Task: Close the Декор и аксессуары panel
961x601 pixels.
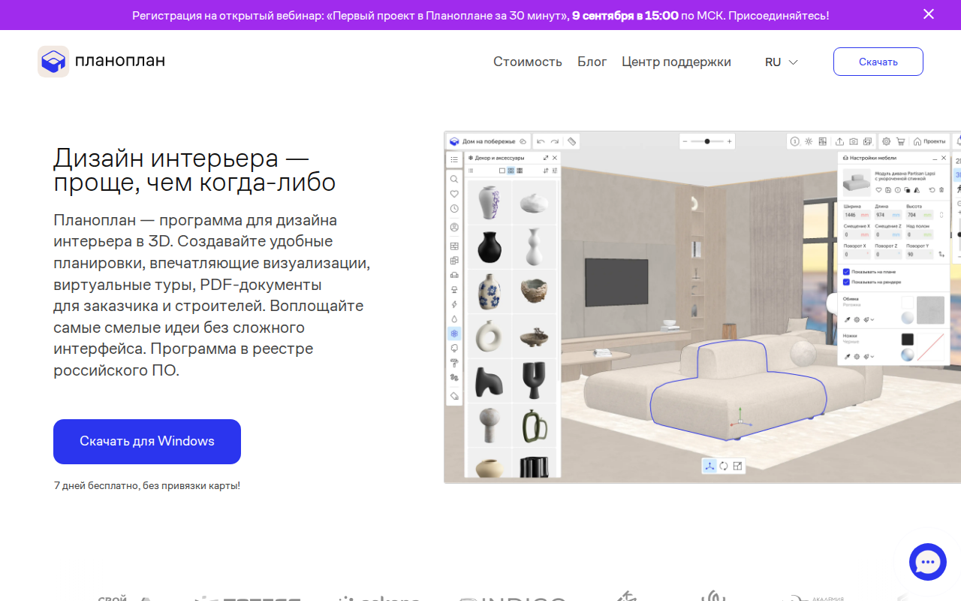Action: coord(555,158)
